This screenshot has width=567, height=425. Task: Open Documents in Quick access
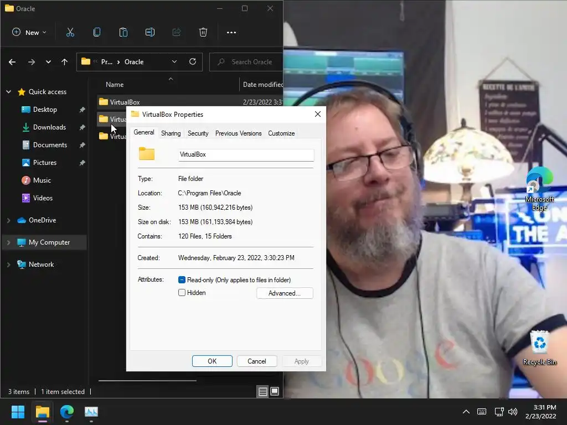point(50,145)
